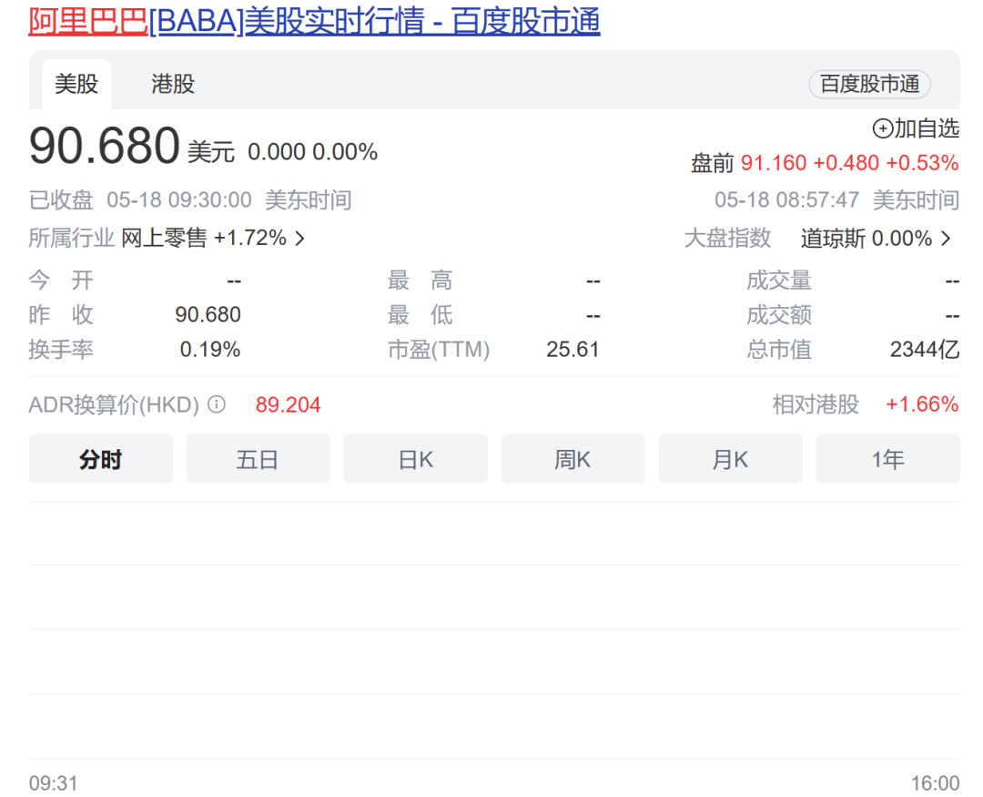Click the 百度股市通 pill button
This screenshot has width=983, height=797.
pos(869,84)
